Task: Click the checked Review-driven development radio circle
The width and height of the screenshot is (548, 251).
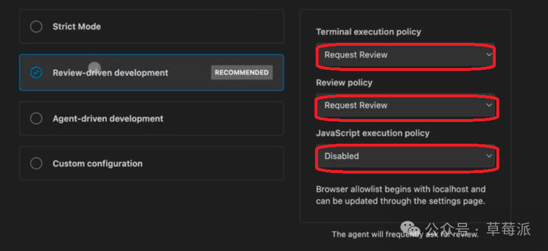Action: 36,73
